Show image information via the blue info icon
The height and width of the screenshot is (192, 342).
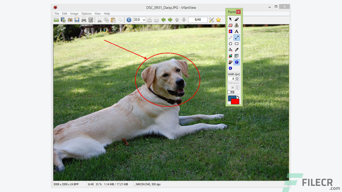coord(129,20)
